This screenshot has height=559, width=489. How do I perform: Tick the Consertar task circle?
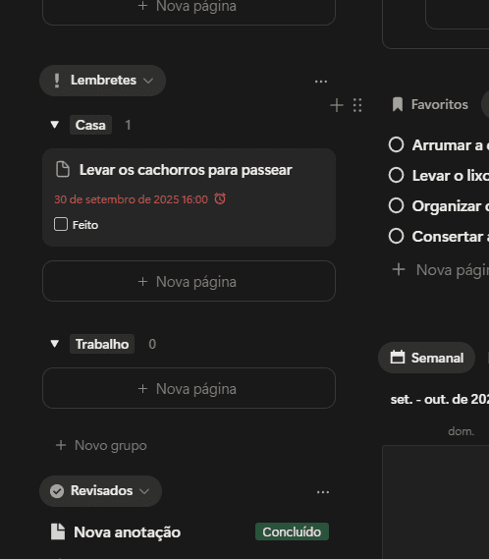pyautogui.click(x=396, y=236)
